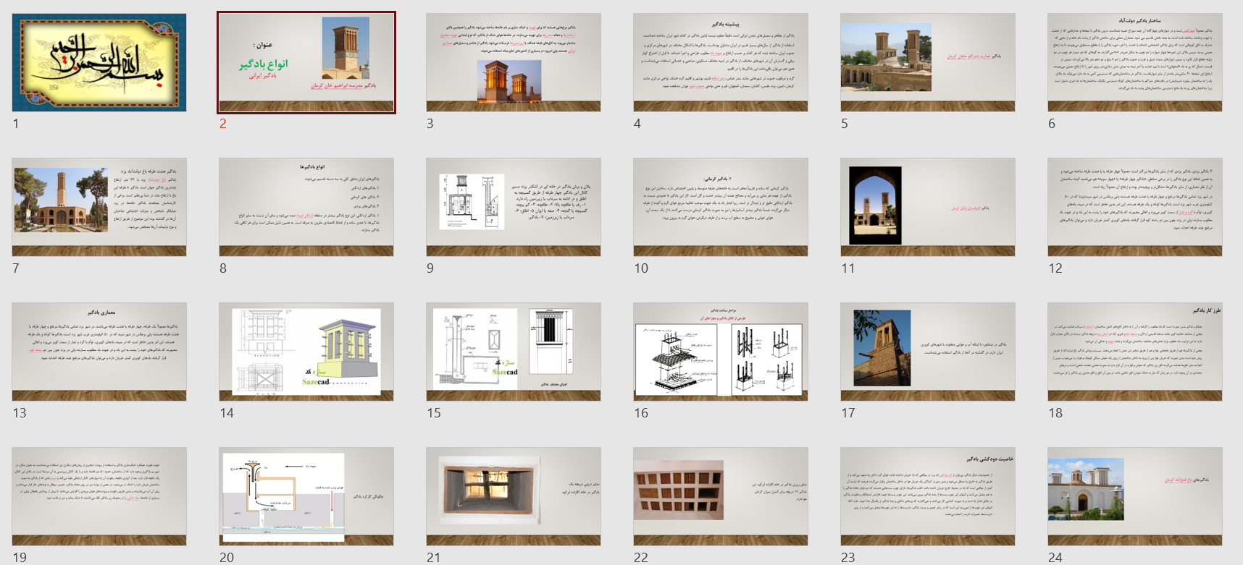Open slide 24 white building with windcatchers
1243x565 pixels.
pyautogui.click(x=1135, y=496)
